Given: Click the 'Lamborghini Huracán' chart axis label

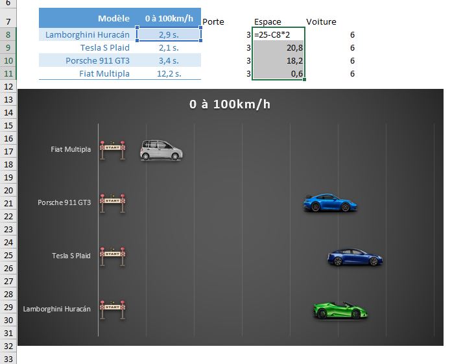Looking at the screenshot, I should click(x=57, y=309).
